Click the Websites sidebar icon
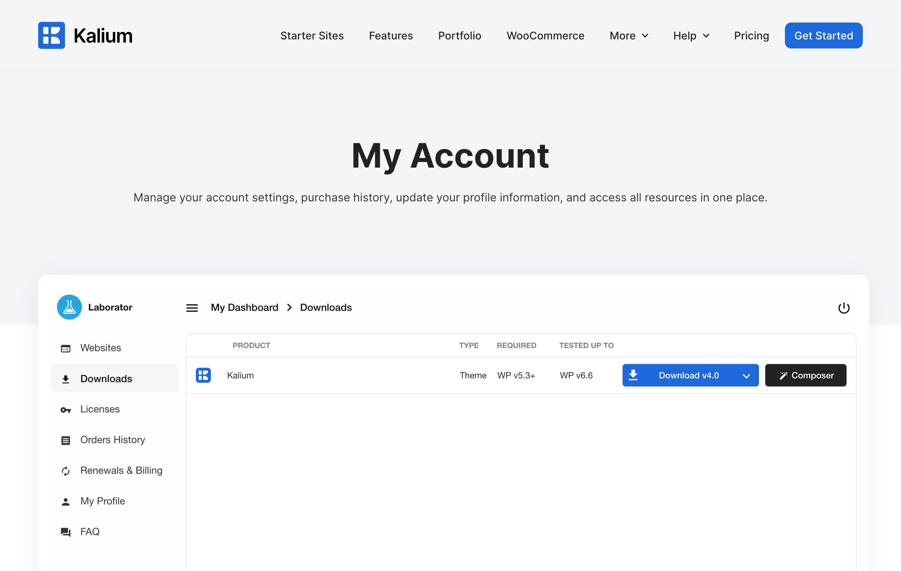 click(65, 348)
